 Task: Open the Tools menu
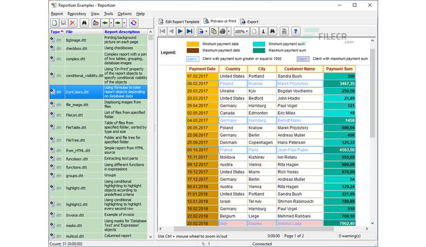click(x=108, y=14)
